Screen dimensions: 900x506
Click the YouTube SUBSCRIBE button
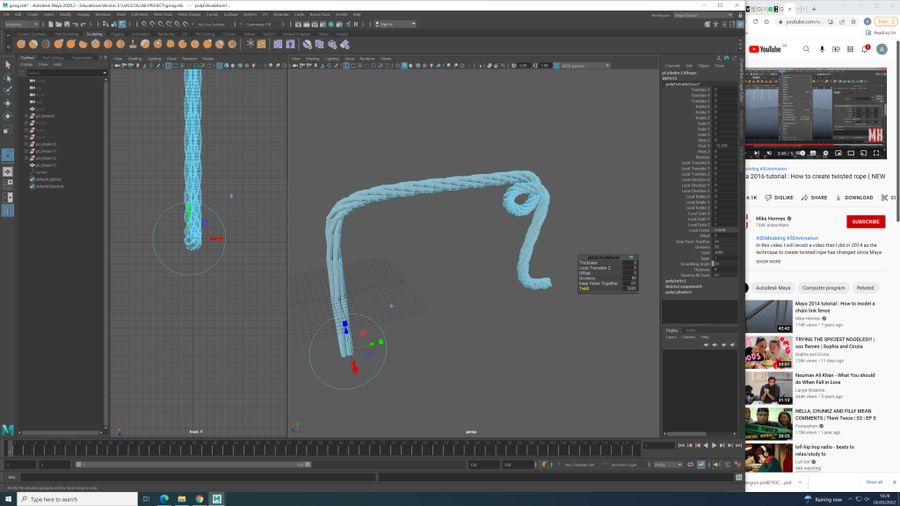click(865, 221)
